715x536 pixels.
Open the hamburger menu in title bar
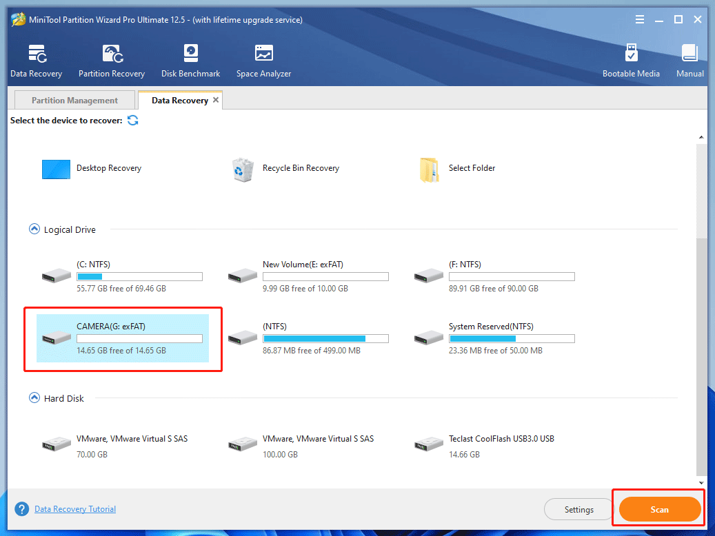[640, 19]
